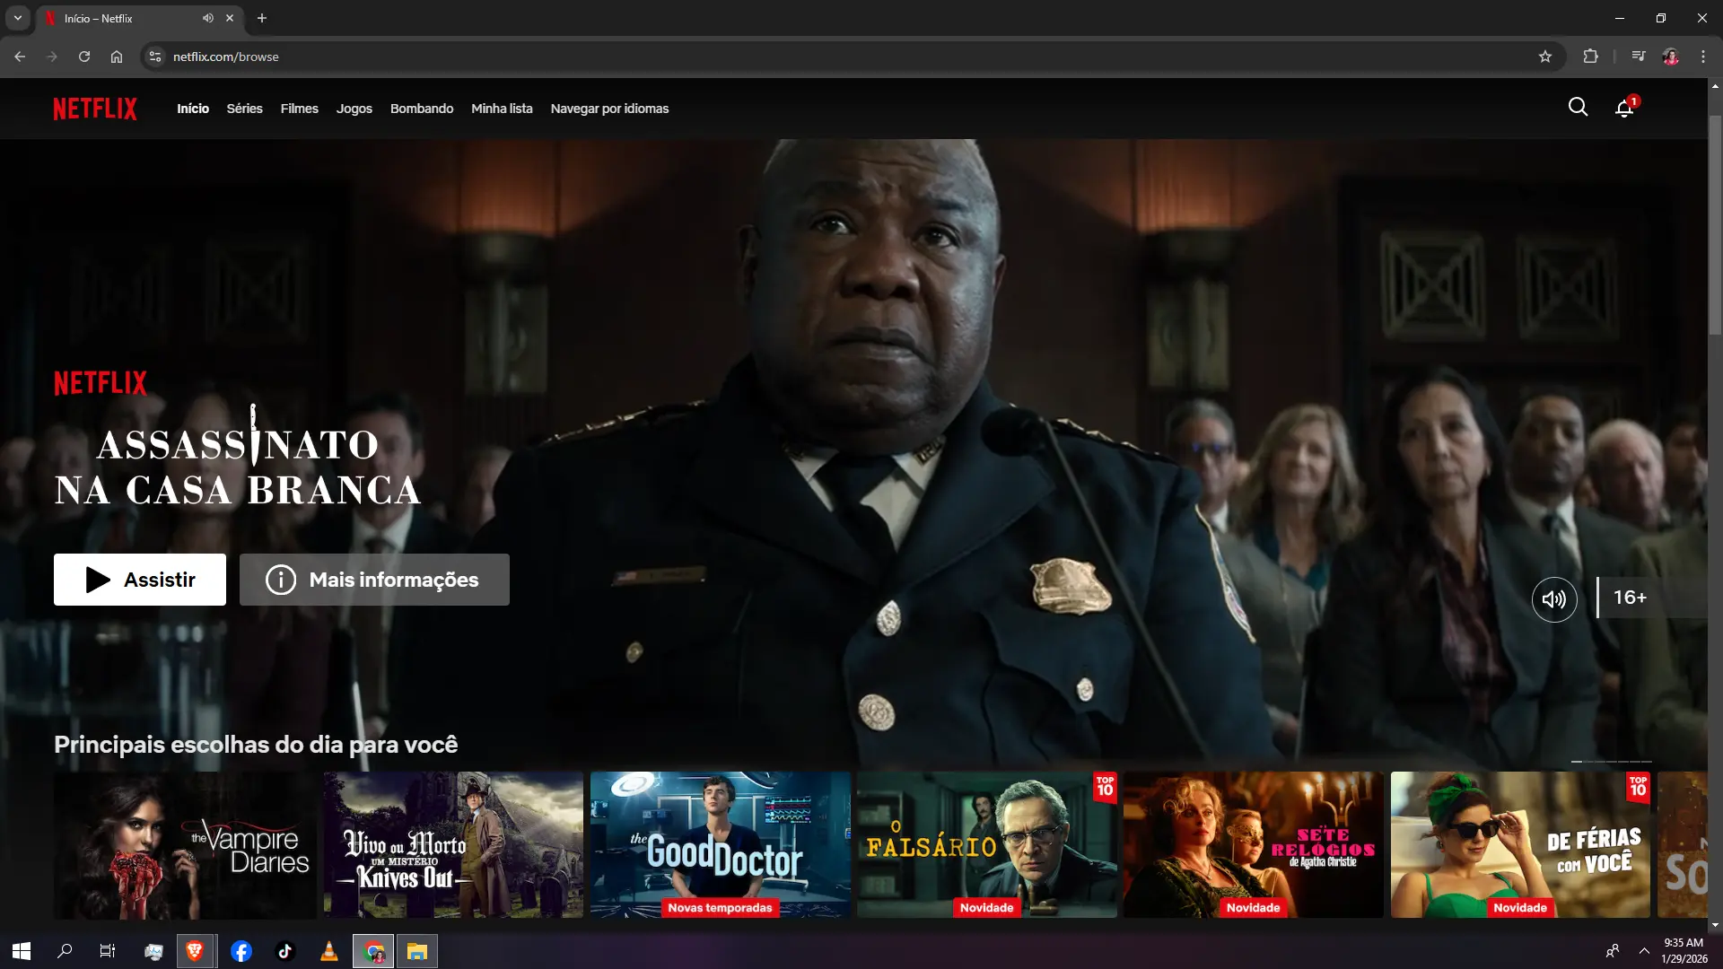Open Chrome media controls icon
Screen dimensions: 1723x969
point(1639,57)
